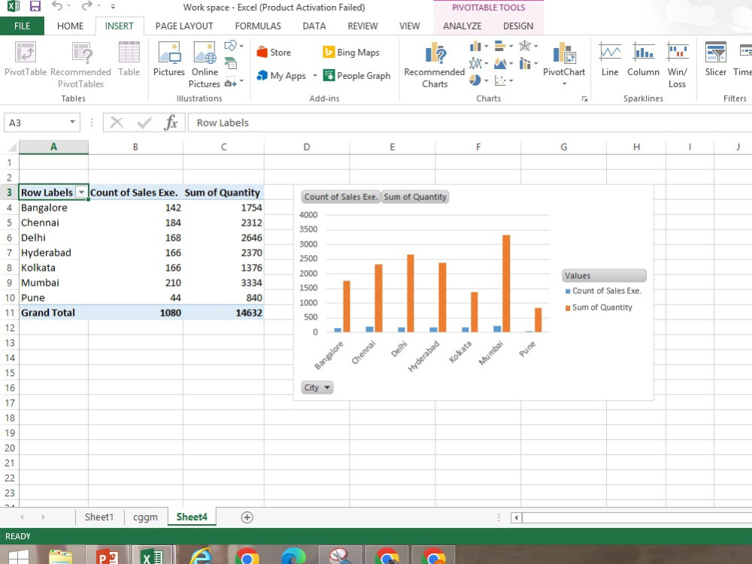Viewport: 752px width, 564px height.
Task: Open the My Apps dropdown arrow
Action: [315, 76]
